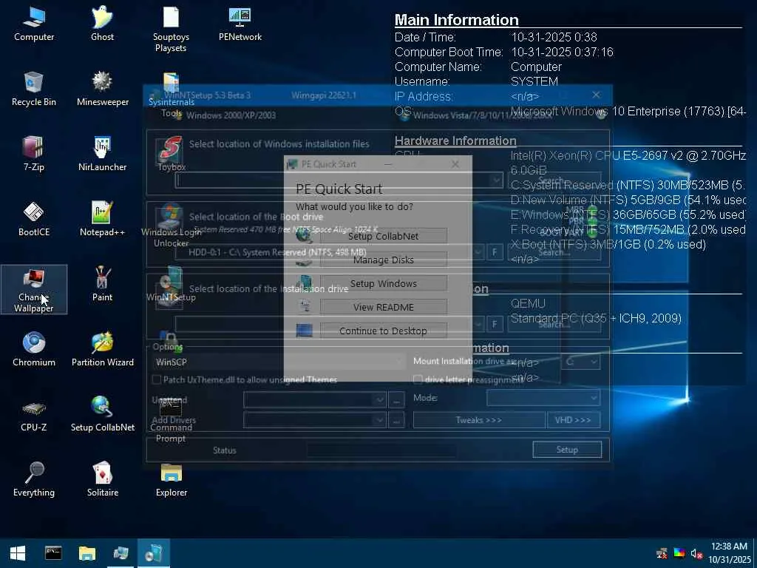Launch PENetwork from the desktop
Image resolution: width=757 pixels, height=568 pixels.
[x=240, y=24]
